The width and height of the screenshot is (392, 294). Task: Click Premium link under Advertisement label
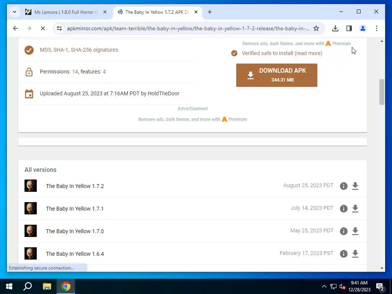coord(234,119)
